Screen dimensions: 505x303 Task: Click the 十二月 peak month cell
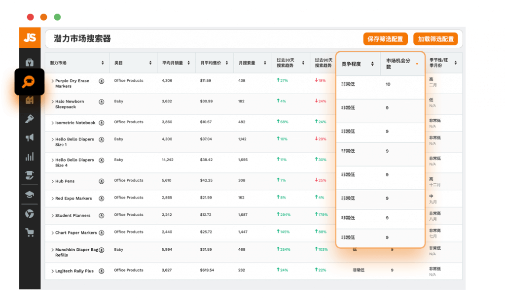[x=435, y=185]
